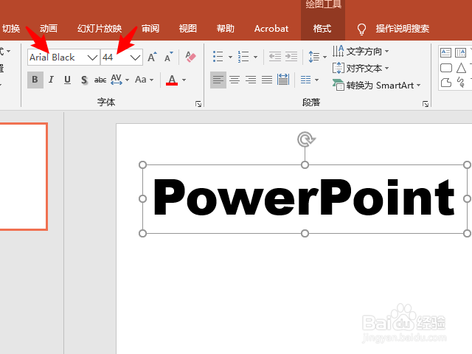Open 帮助 help tab
The width and height of the screenshot is (472, 354).
click(x=226, y=29)
